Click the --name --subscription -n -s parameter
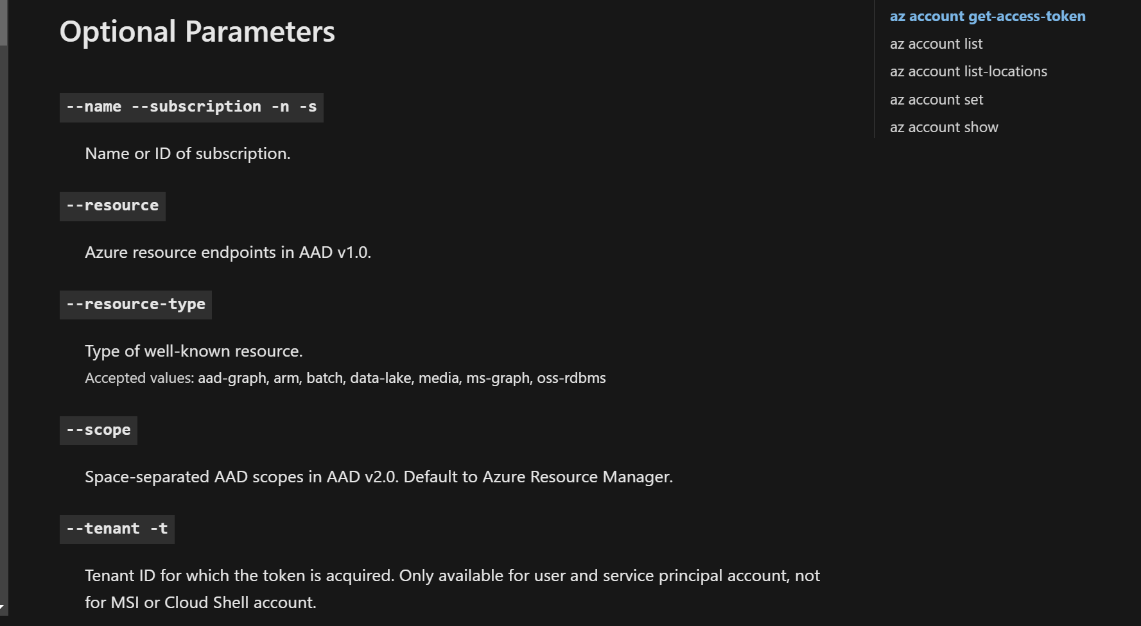Screen dimensions: 1141x626 pyautogui.click(x=191, y=107)
